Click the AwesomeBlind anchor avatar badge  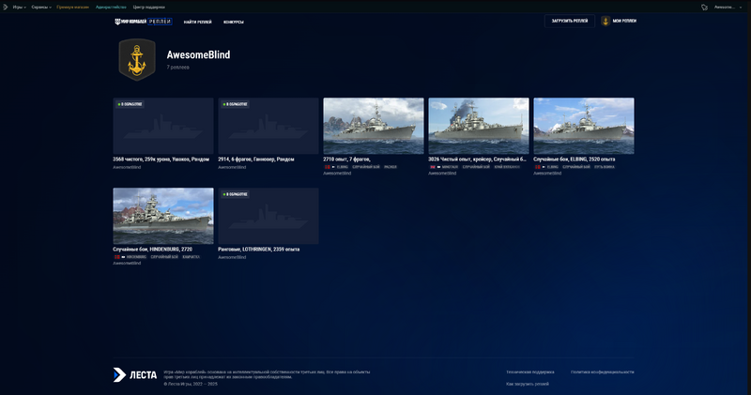[137, 60]
